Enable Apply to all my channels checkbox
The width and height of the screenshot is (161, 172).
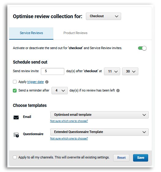click(15, 157)
